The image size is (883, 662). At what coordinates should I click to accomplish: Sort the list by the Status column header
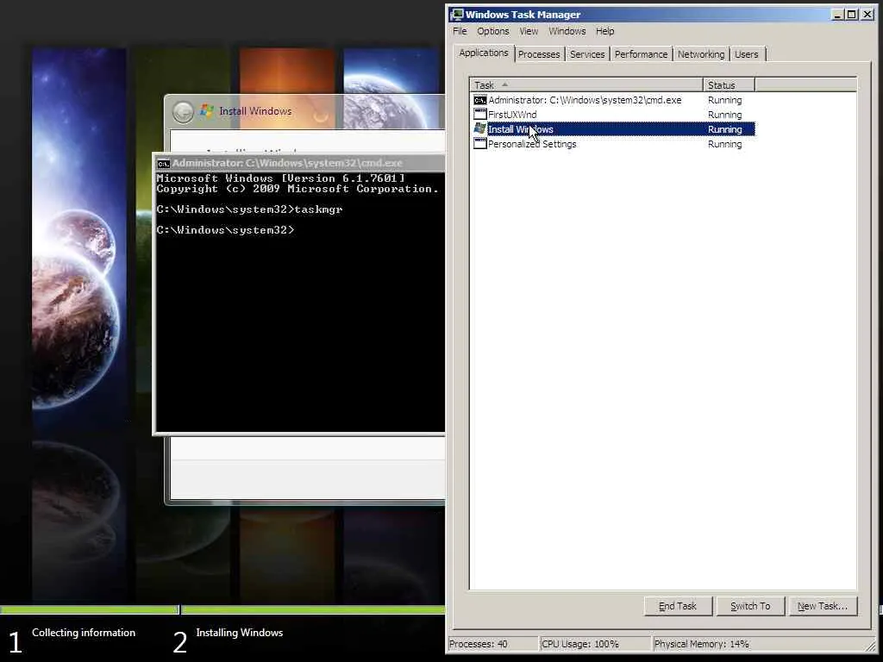729,85
